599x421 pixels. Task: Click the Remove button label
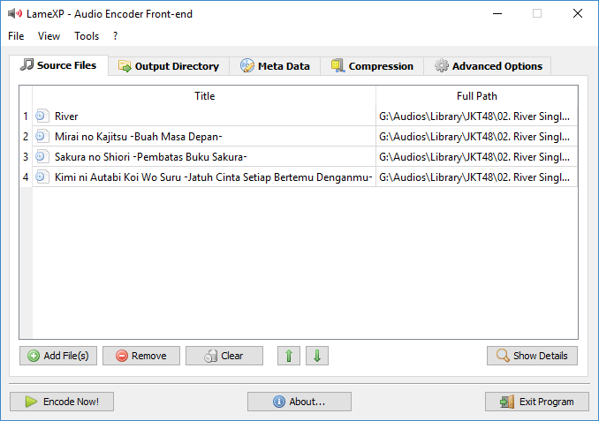(149, 356)
